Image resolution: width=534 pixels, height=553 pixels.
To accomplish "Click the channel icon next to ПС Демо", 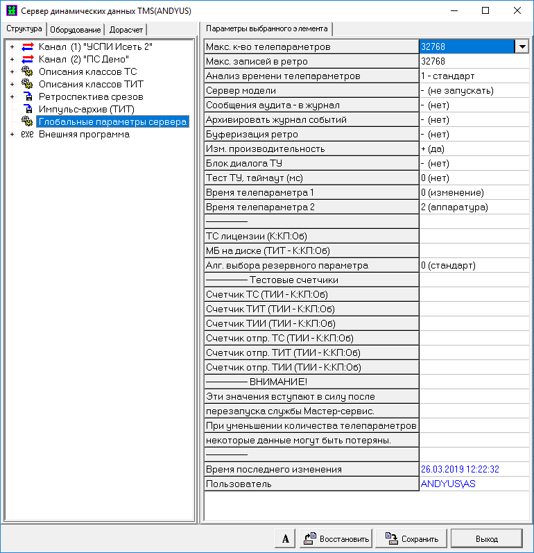I will coord(28,59).
